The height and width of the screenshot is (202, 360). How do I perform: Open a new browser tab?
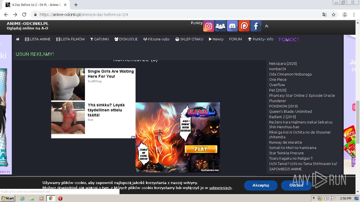tap(76, 5)
